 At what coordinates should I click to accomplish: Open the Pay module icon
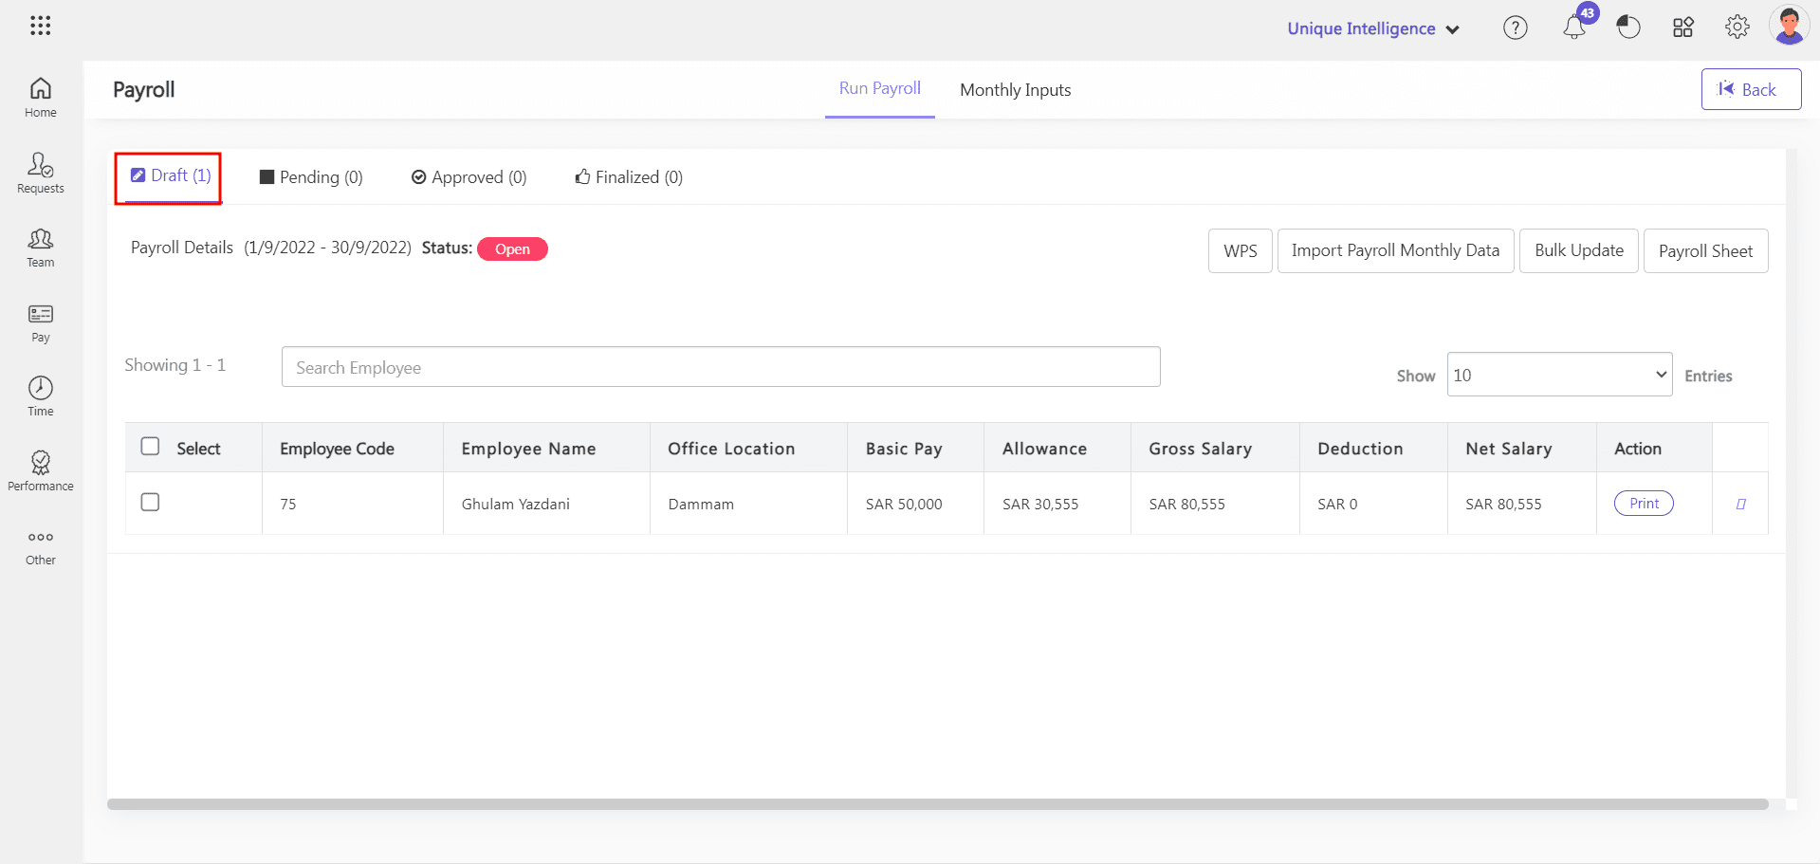click(x=41, y=322)
